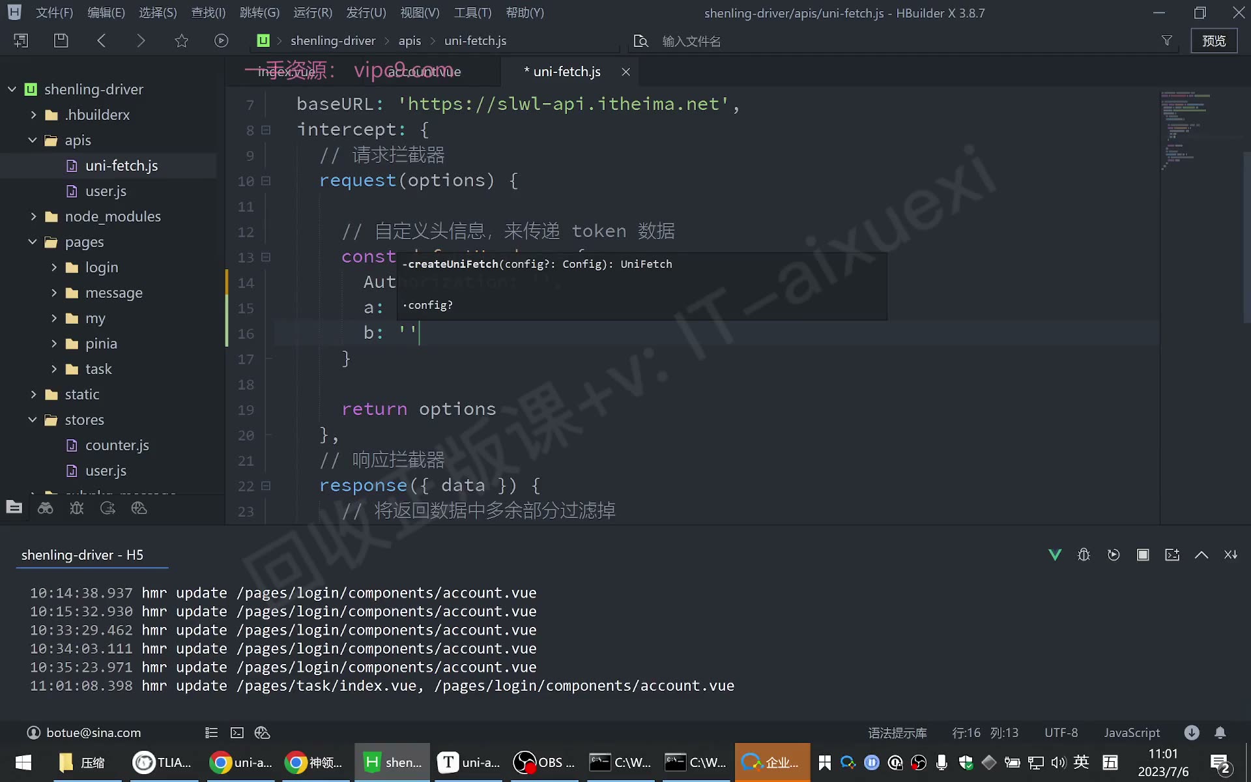Stop the running H5 console
The height and width of the screenshot is (782, 1251).
1143,555
